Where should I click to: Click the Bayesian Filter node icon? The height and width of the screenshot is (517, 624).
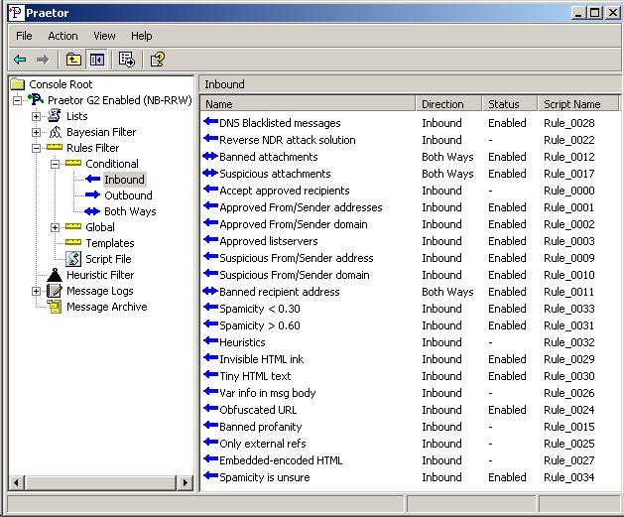coord(55,132)
